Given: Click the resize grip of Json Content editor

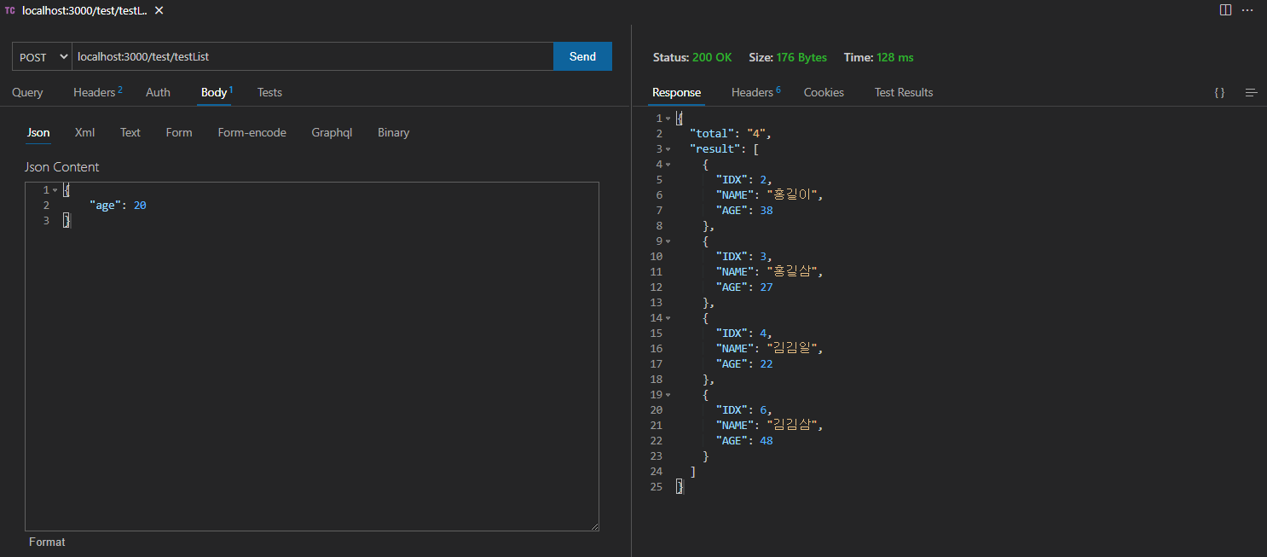Looking at the screenshot, I should [594, 526].
